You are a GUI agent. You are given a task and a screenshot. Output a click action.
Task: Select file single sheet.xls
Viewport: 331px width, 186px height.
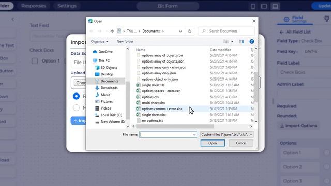[x=151, y=85]
